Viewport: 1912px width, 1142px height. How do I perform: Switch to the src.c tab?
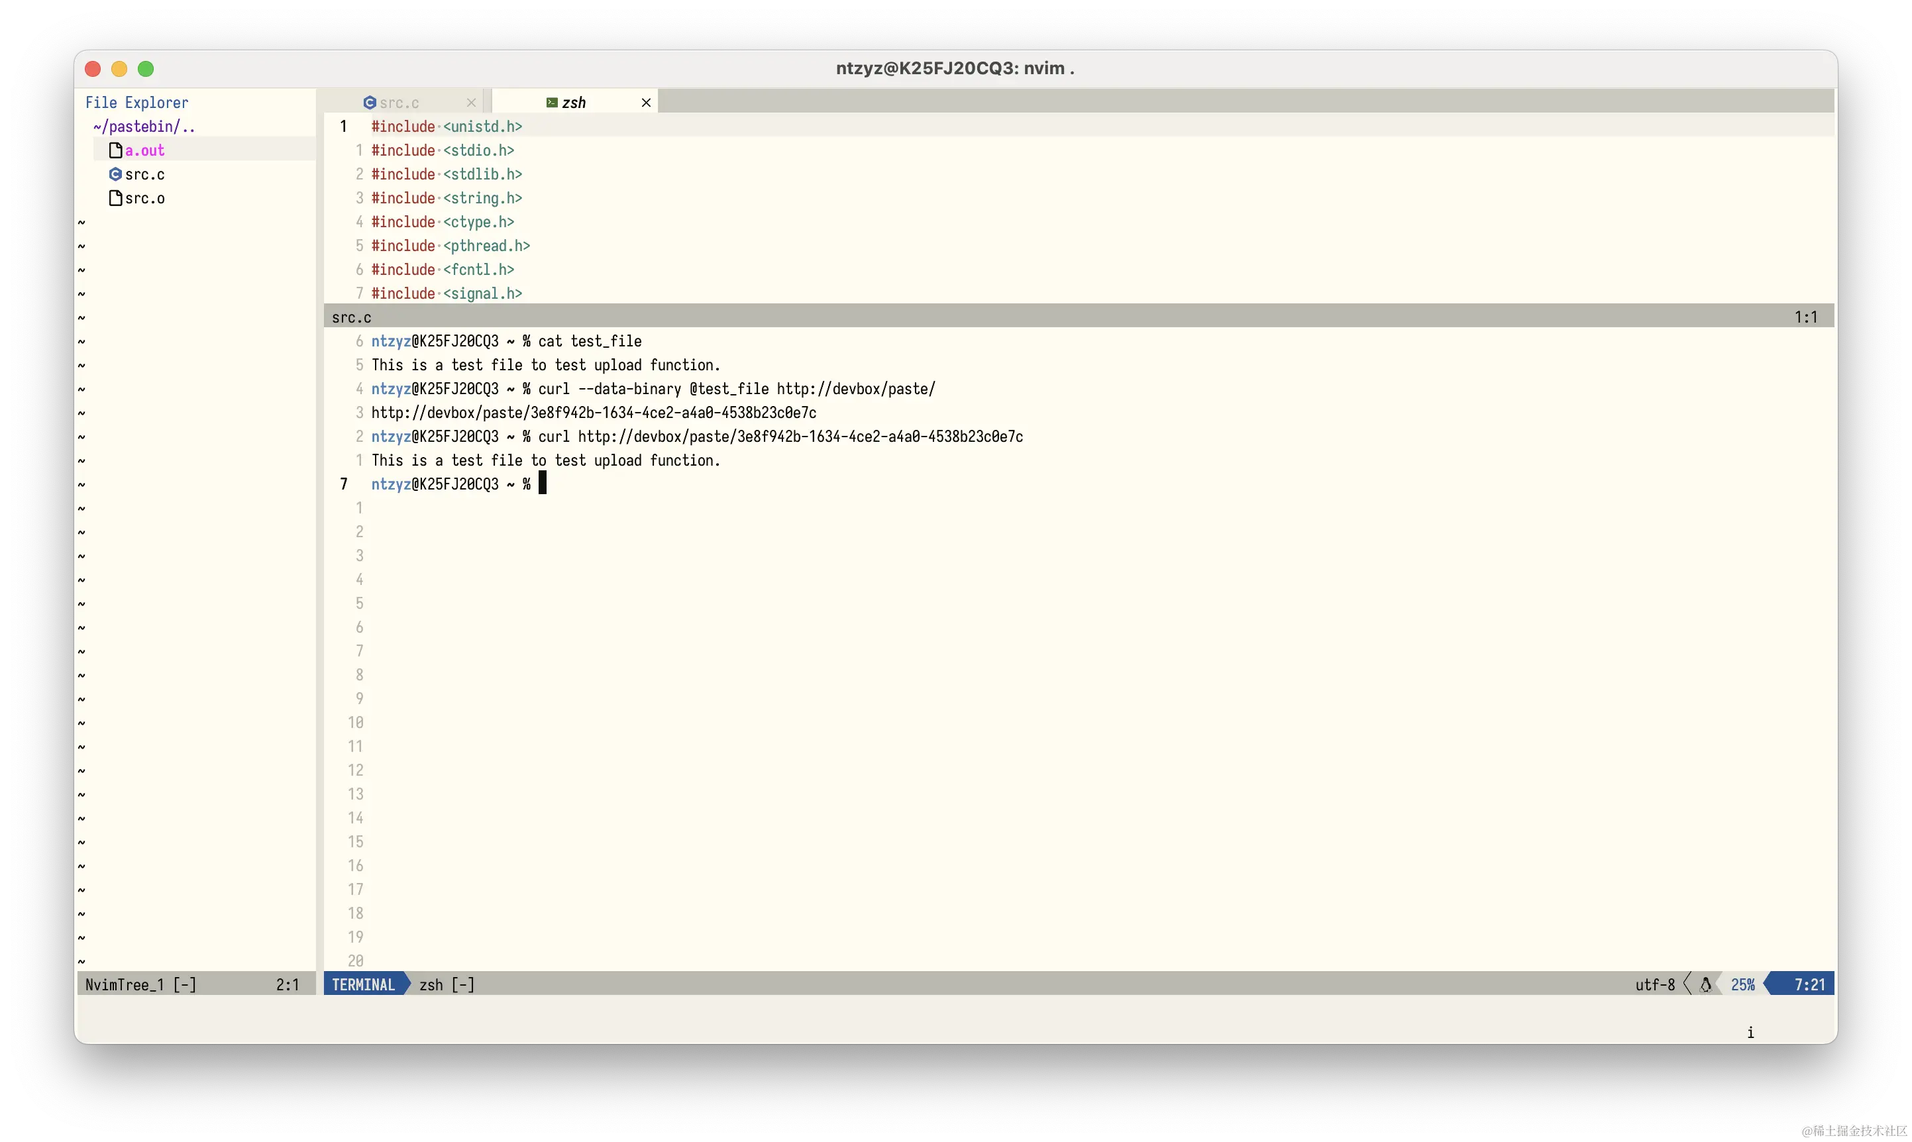[399, 103]
